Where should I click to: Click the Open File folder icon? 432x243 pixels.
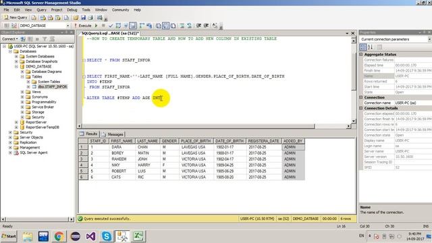(76, 18)
